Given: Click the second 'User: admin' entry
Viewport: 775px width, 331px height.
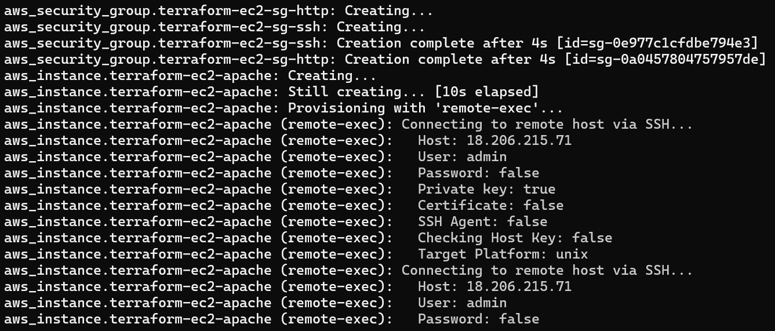Looking at the screenshot, I should [x=462, y=303].
